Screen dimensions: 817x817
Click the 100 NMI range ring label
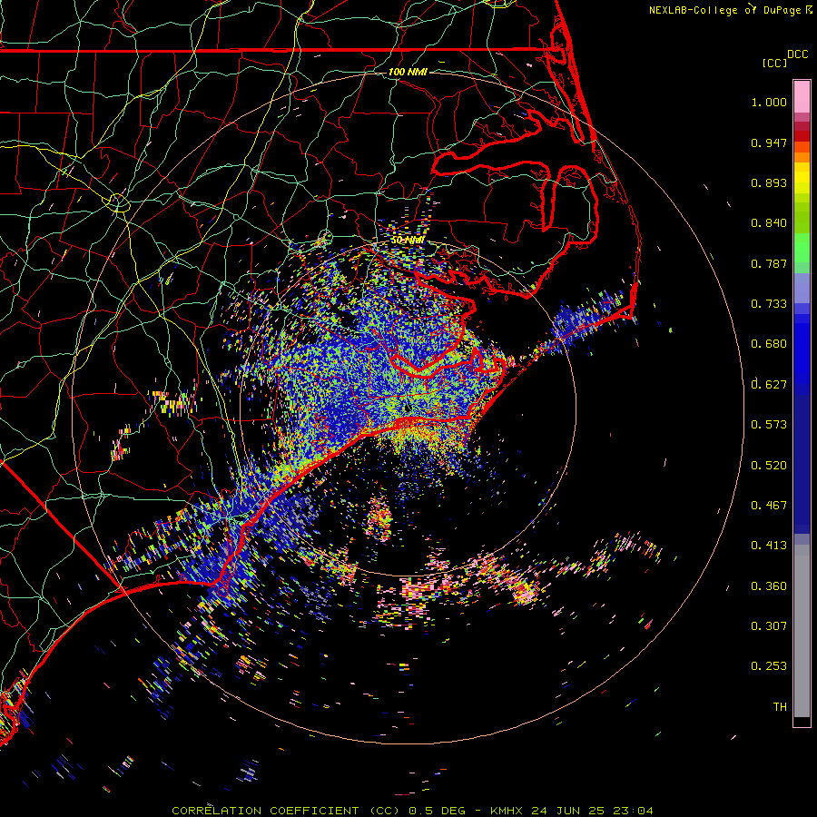pos(408,72)
